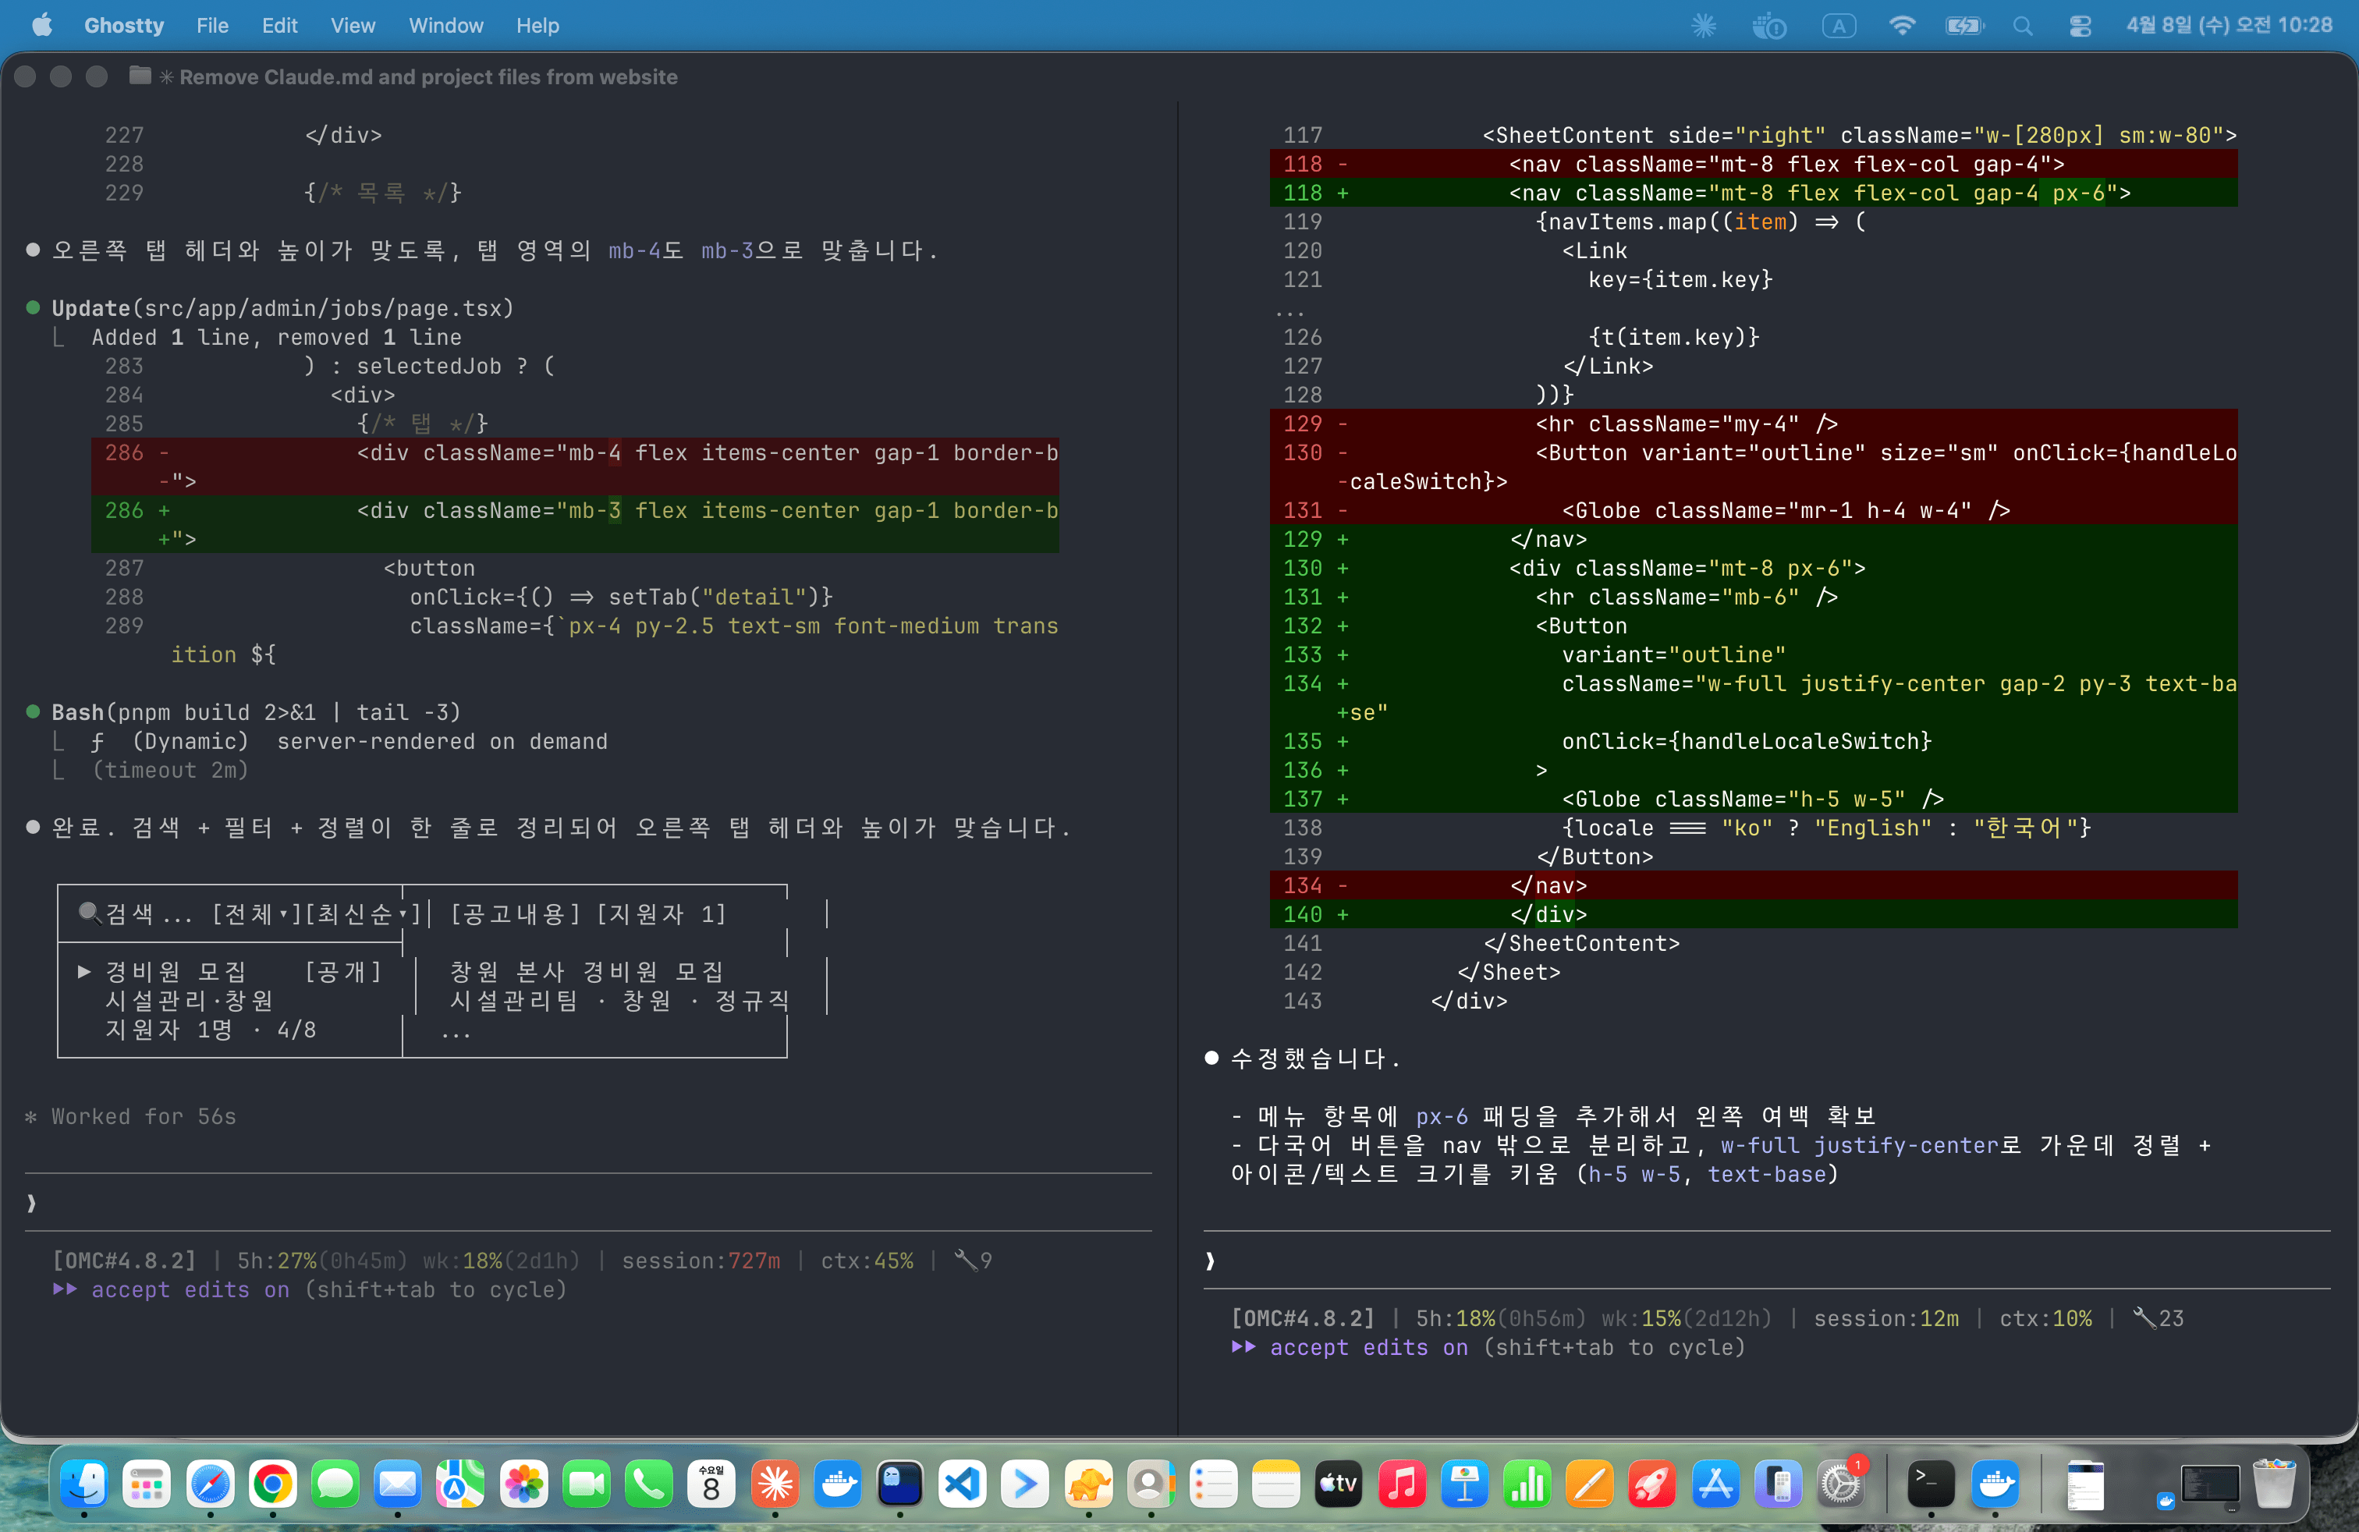Screen dimensions: 2359x1532
Task: Open Control Center in menu bar
Action: pyautogui.click(x=2080, y=26)
